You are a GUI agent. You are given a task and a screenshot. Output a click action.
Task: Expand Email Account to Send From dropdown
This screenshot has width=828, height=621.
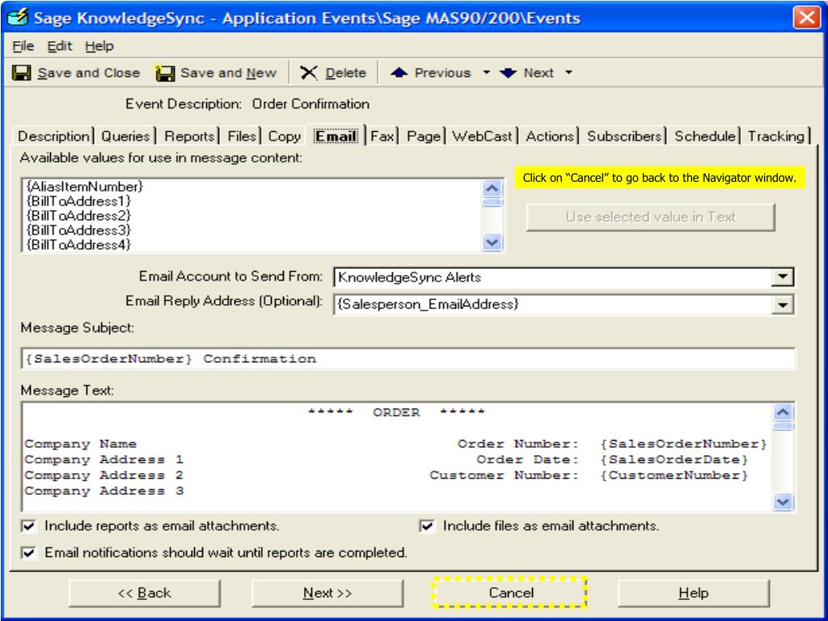pyautogui.click(x=782, y=277)
